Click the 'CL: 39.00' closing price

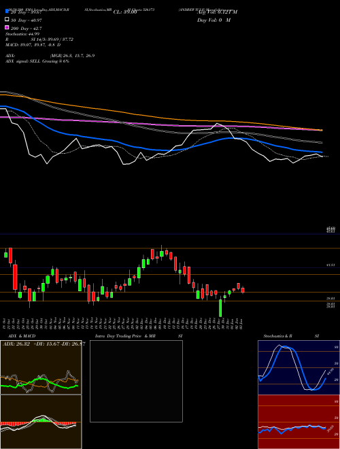[x=125, y=12]
